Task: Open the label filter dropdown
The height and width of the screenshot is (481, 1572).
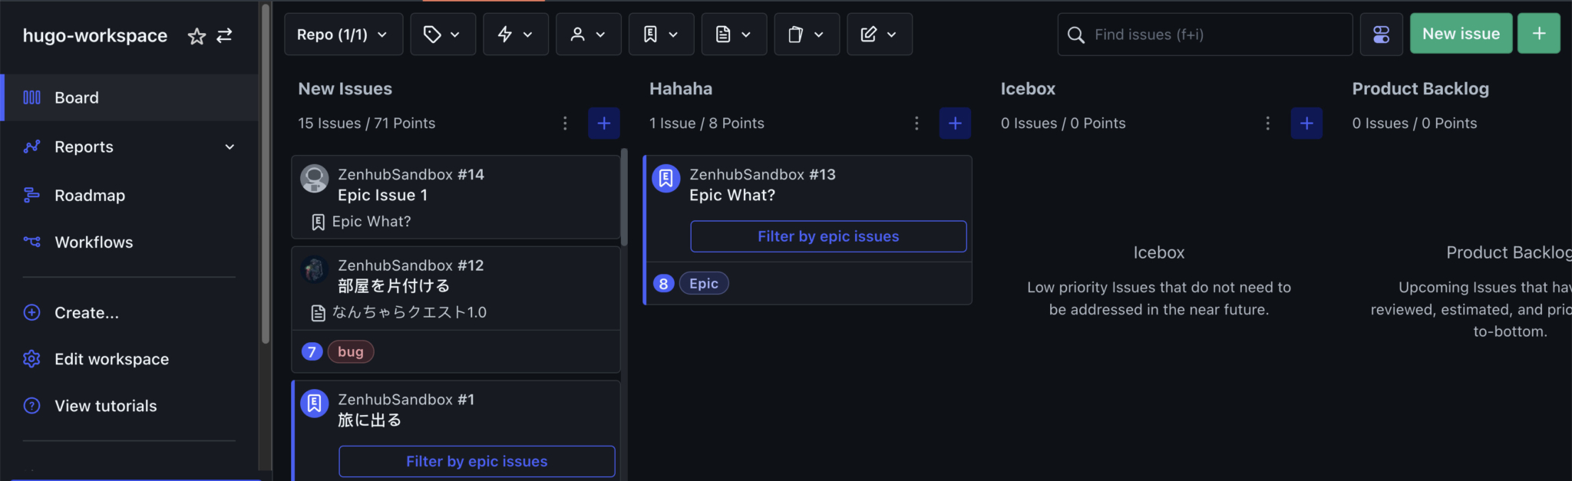Action: (x=442, y=34)
